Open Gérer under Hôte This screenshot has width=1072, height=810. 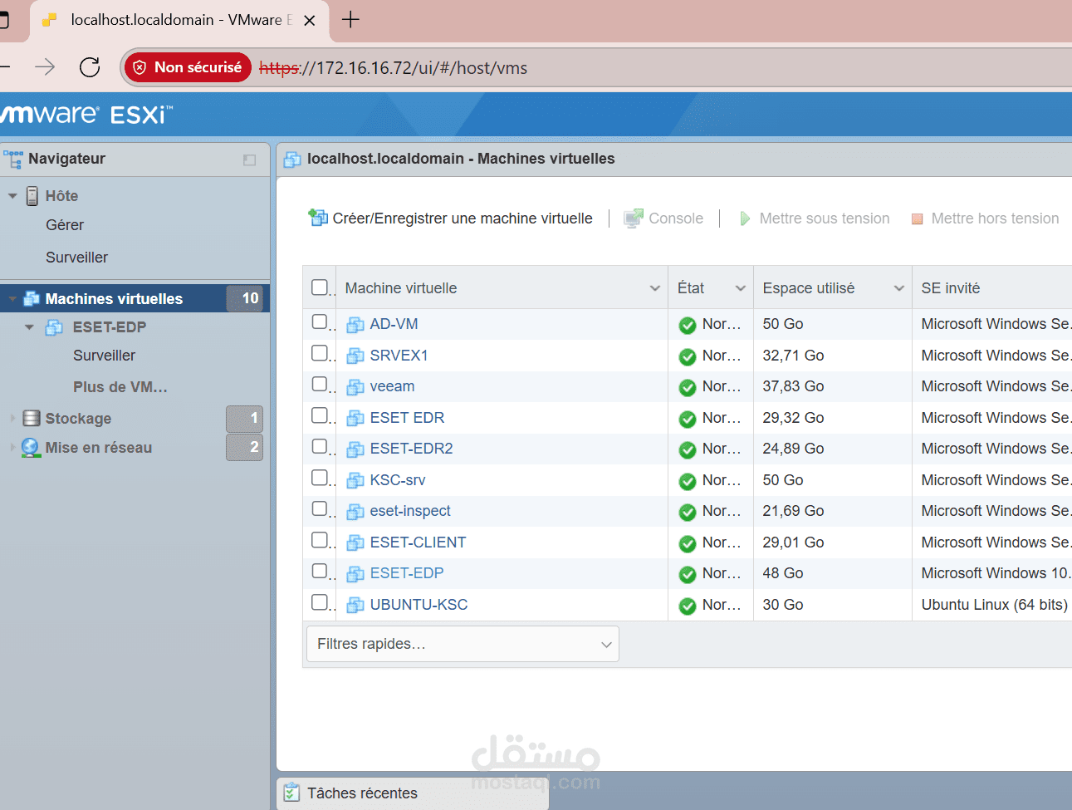click(65, 225)
